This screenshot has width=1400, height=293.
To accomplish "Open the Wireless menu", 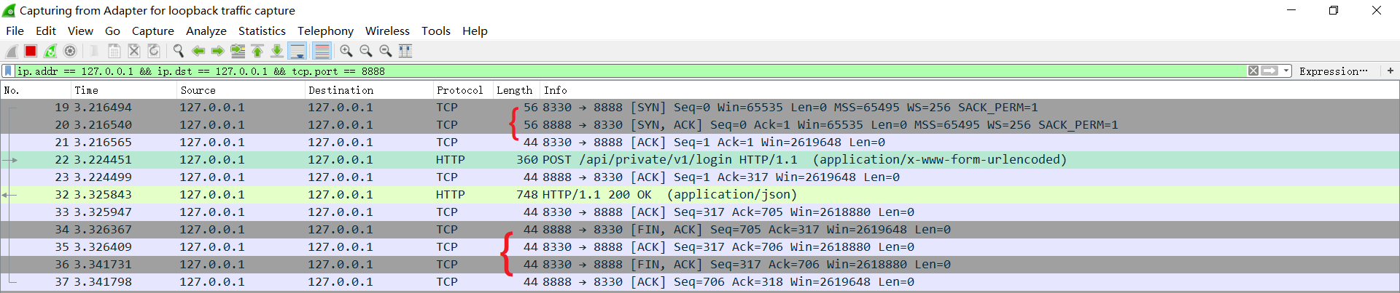I will (387, 31).
